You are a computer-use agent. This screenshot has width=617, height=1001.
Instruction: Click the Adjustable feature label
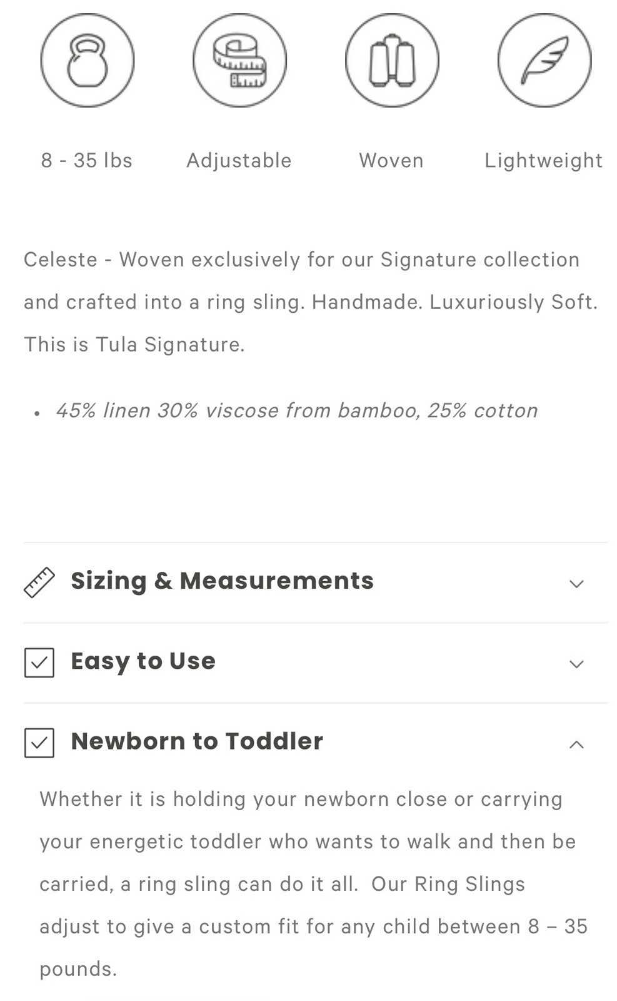(x=239, y=161)
